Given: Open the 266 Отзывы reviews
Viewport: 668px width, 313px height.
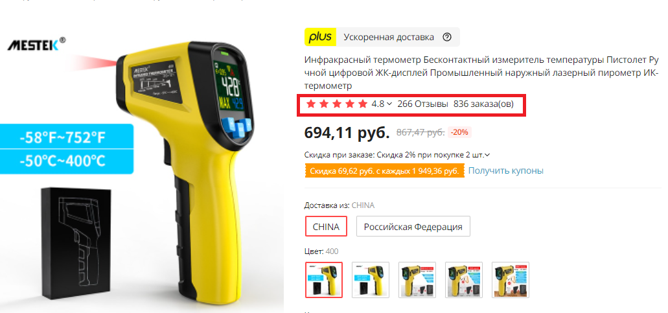Looking at the screenshot, I should pyautogui.click(x=422, y=104).
